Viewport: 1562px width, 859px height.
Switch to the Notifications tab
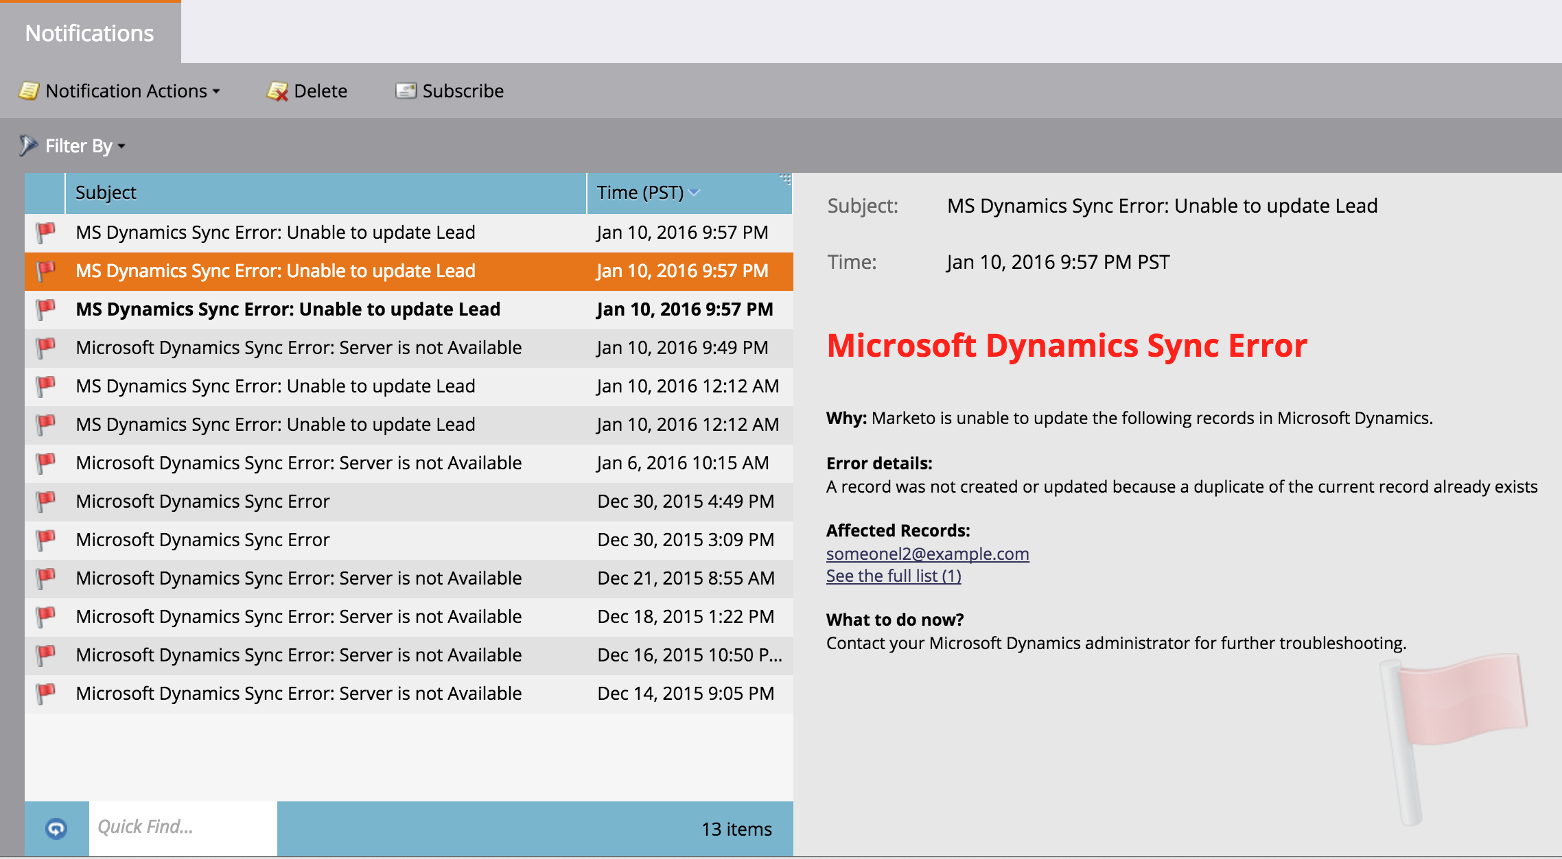click(90, 33)
